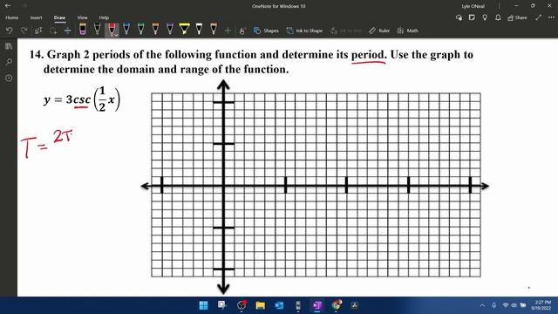Select the yellow highlighter

[x=184, y=29]
